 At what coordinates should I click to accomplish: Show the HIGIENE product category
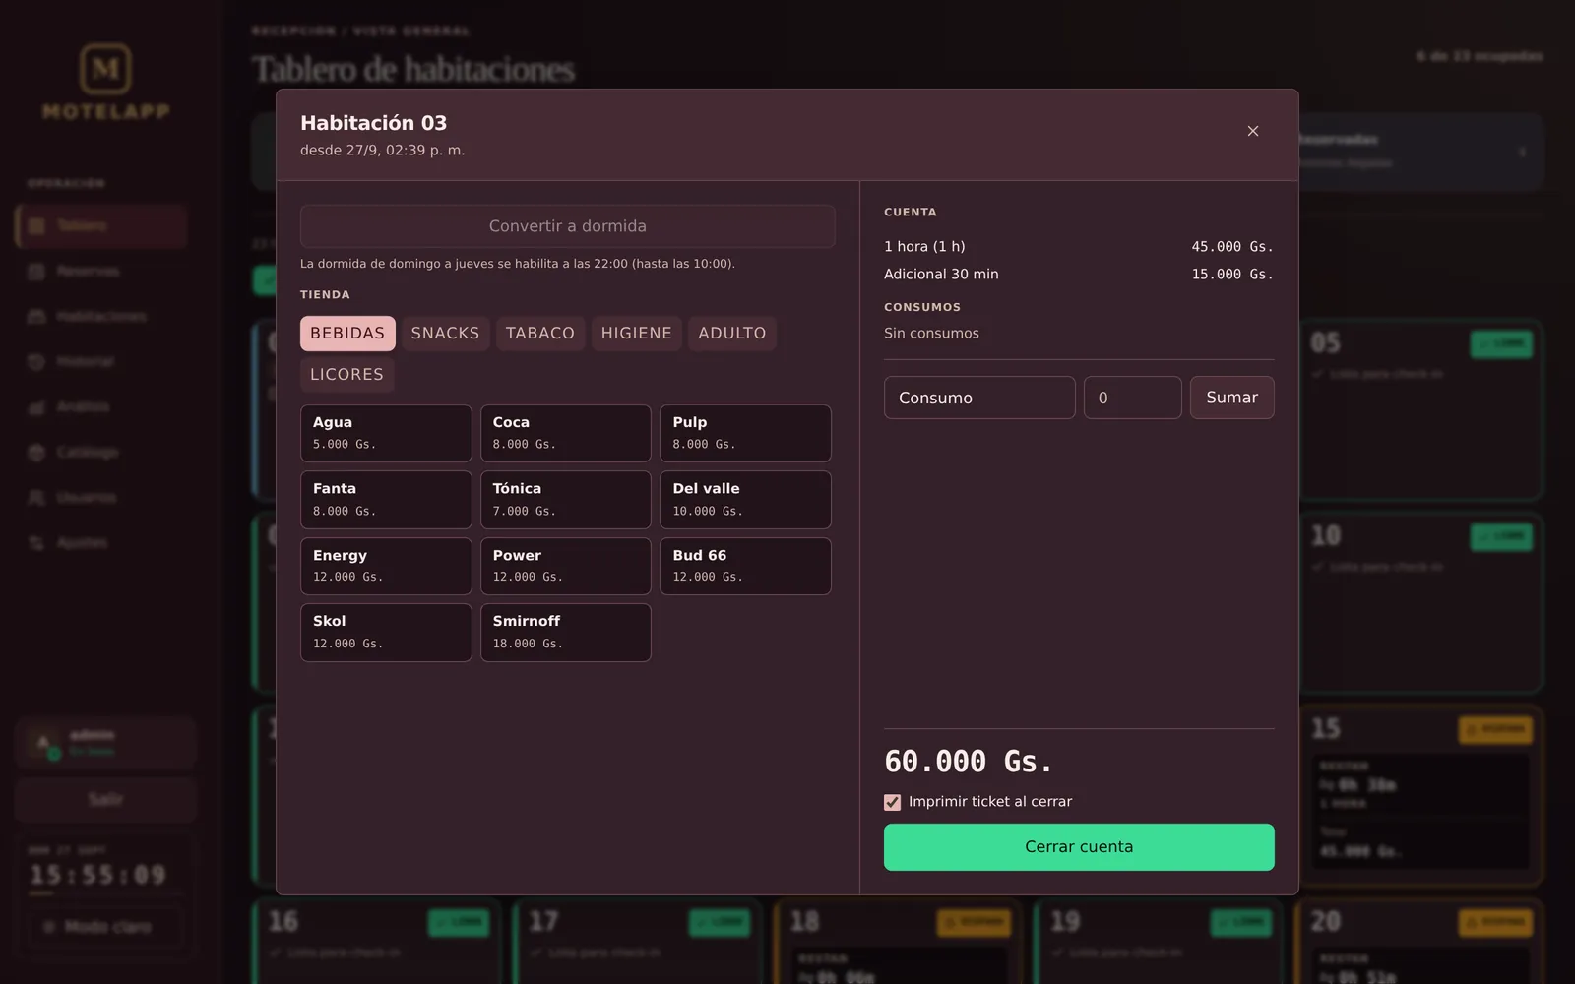637,334
